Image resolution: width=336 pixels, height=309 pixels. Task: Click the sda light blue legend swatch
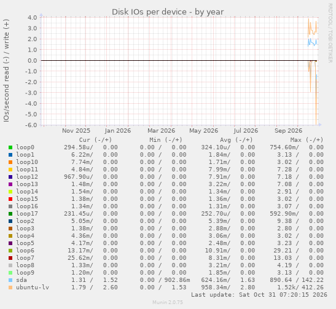click(x=10, y=280)
